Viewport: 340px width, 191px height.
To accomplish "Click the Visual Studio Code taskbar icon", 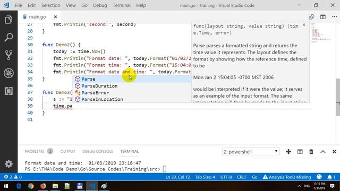I will click(x=92, y=186).
